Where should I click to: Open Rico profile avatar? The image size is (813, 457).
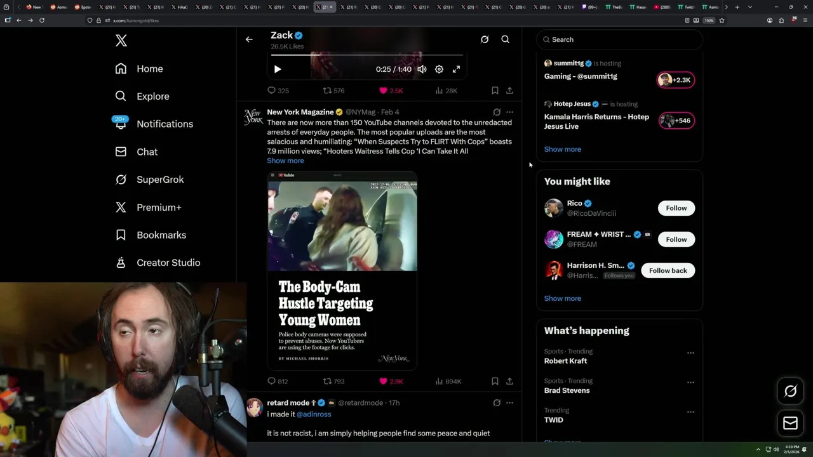coord(553,208)
